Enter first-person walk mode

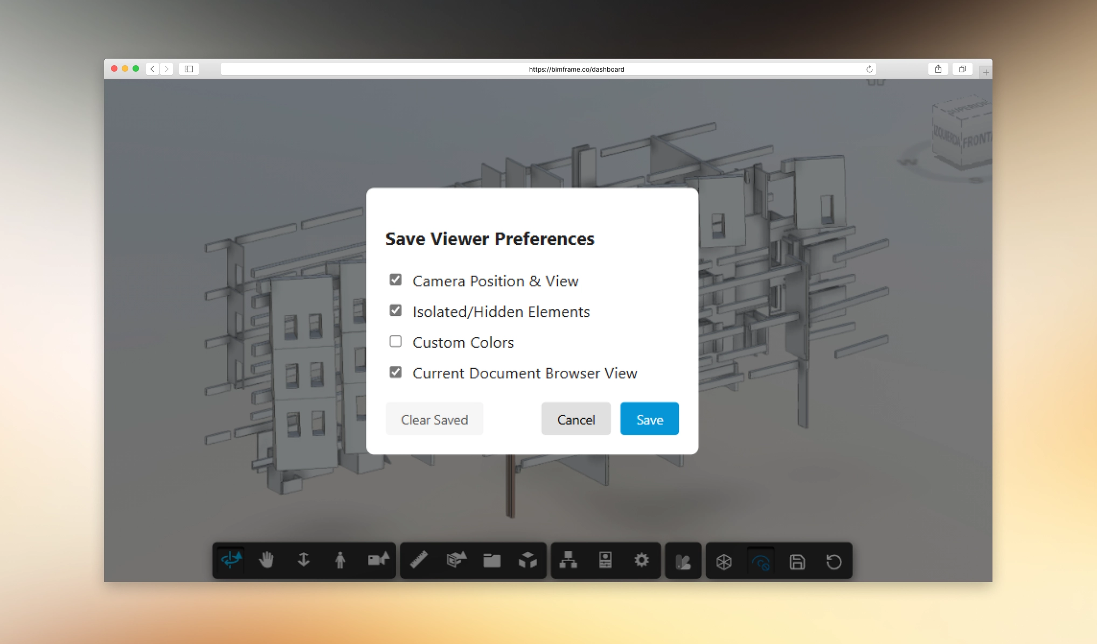pos(341,560)
